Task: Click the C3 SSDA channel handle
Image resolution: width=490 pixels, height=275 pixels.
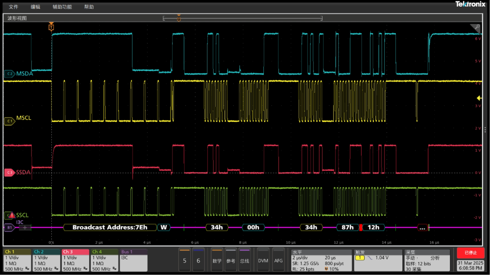Action: click(x=10, y=173)
